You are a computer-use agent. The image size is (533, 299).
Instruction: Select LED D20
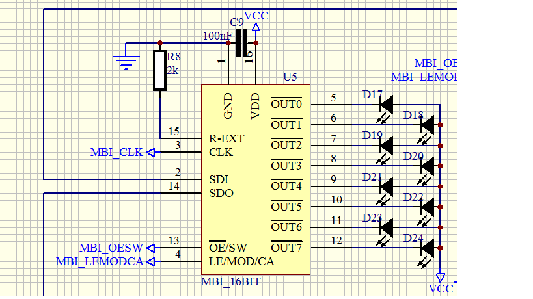[426, 170]
